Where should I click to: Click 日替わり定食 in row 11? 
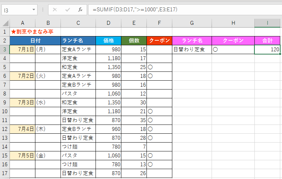click(x=78, y=120)
